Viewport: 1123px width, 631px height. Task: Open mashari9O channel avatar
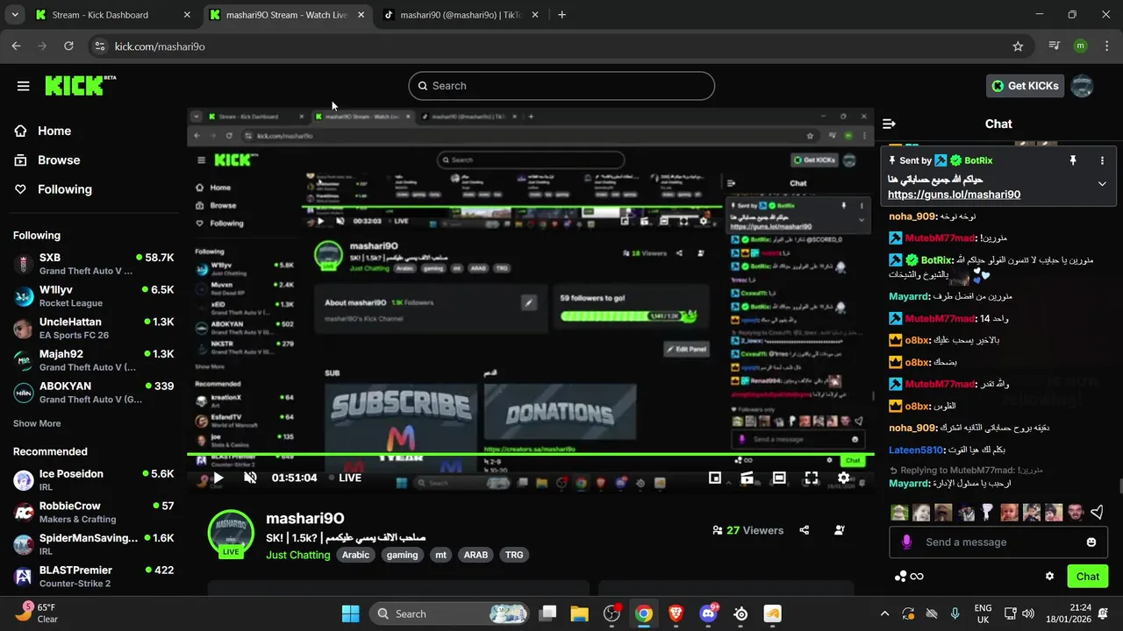tap(231, 532)
